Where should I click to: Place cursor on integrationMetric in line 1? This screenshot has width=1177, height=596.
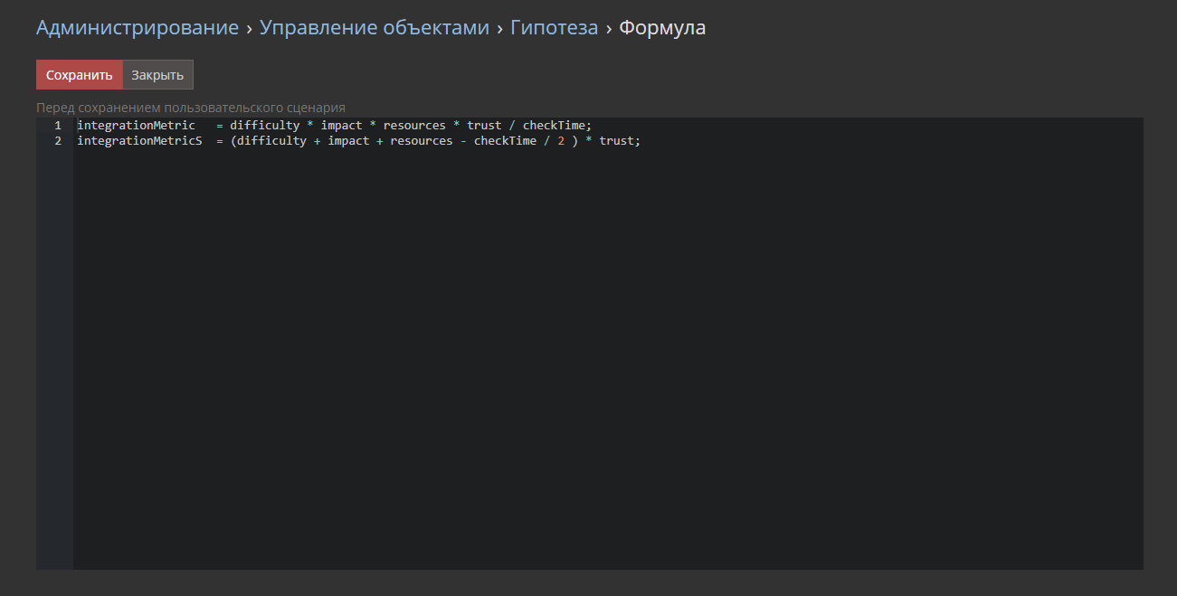(x=136, y=126)
